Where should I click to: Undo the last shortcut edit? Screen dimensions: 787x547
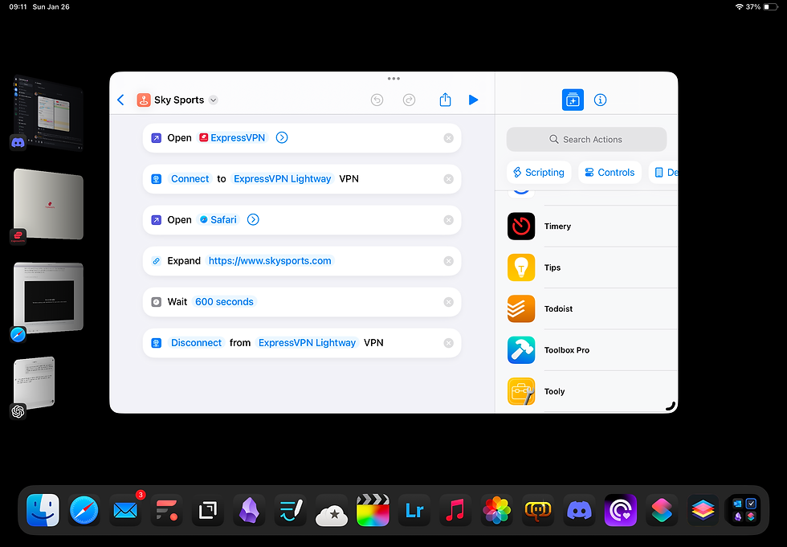[x=377, y=100]
